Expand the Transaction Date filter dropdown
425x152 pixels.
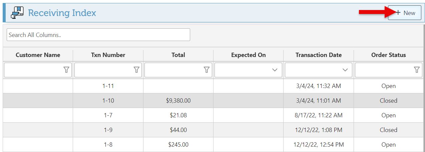345,70
